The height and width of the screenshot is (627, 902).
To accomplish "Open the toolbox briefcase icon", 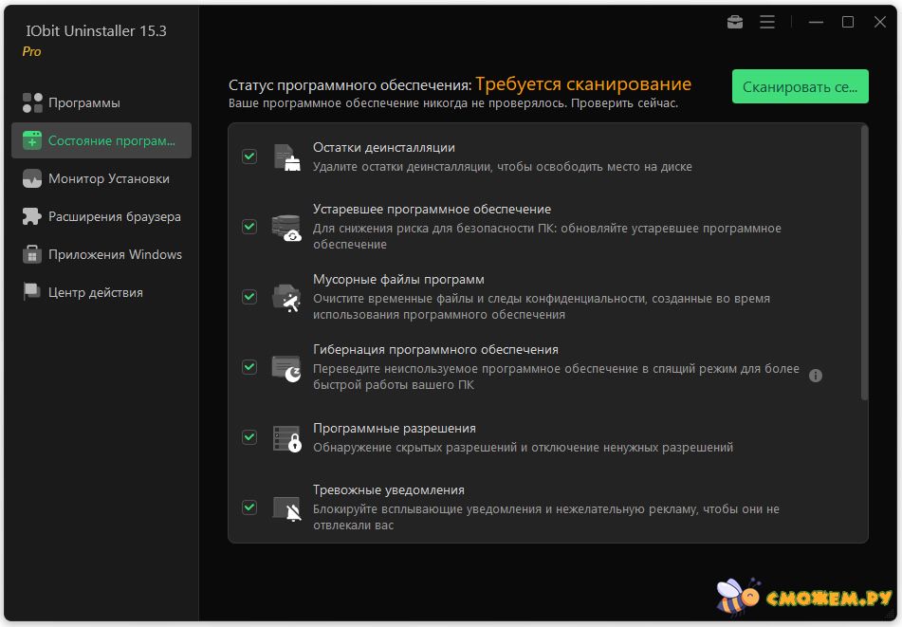I will [735, 23].
